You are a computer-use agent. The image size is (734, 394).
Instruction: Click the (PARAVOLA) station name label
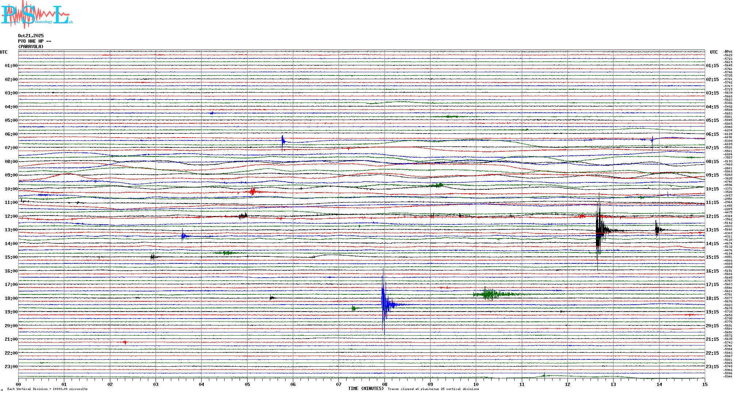(31, 47)
